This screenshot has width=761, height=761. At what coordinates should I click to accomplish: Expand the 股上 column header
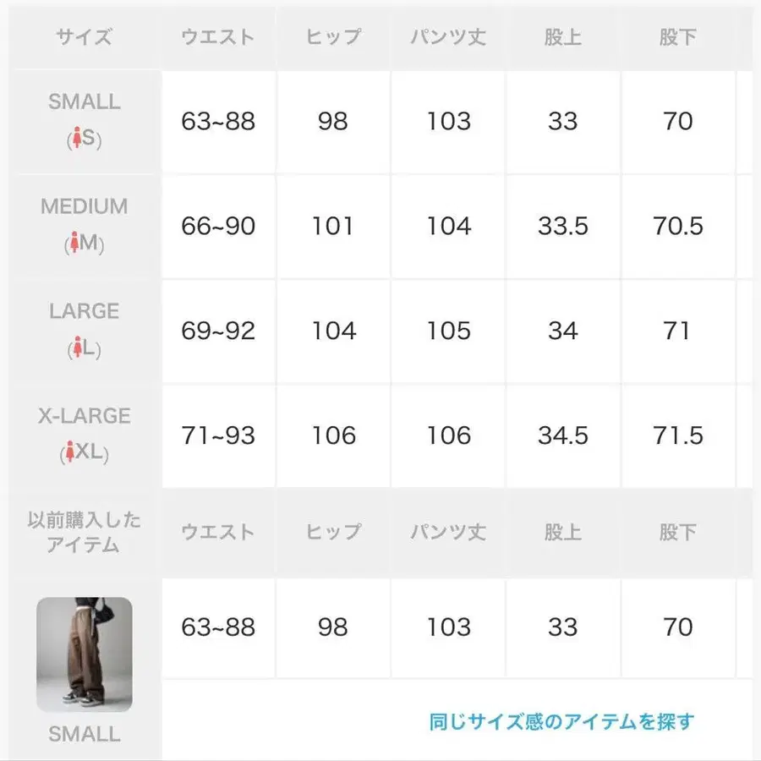click(562, 36)
